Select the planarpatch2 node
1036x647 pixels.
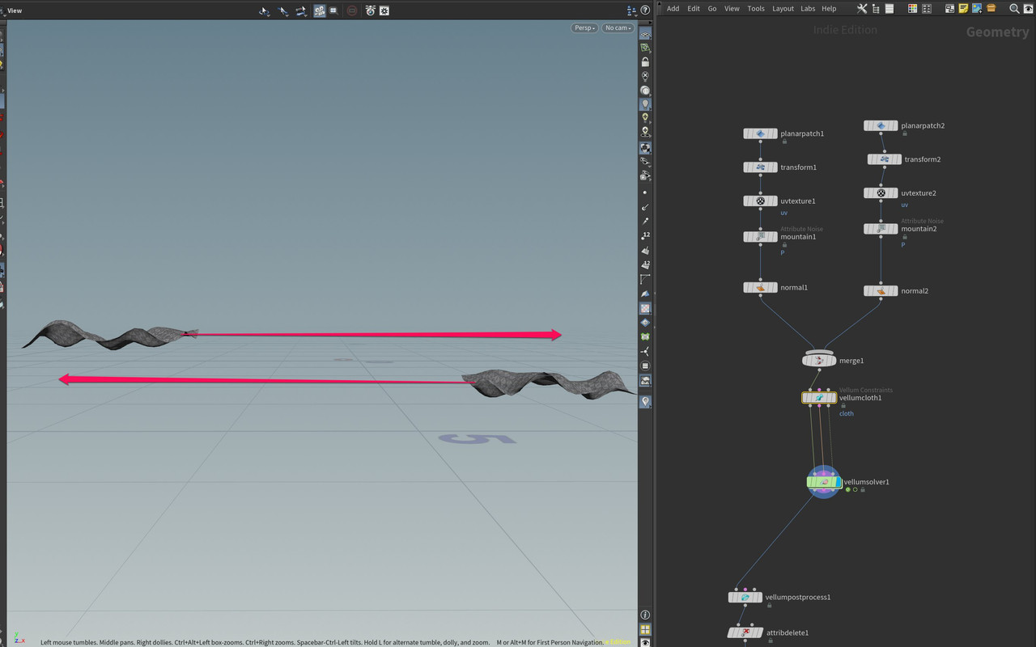pyautogui.click(x=881, y=126)
